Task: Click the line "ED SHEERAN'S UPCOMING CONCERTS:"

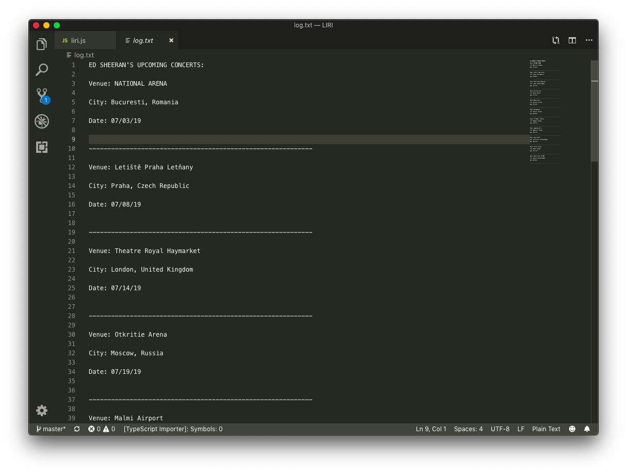Action: 147,65
